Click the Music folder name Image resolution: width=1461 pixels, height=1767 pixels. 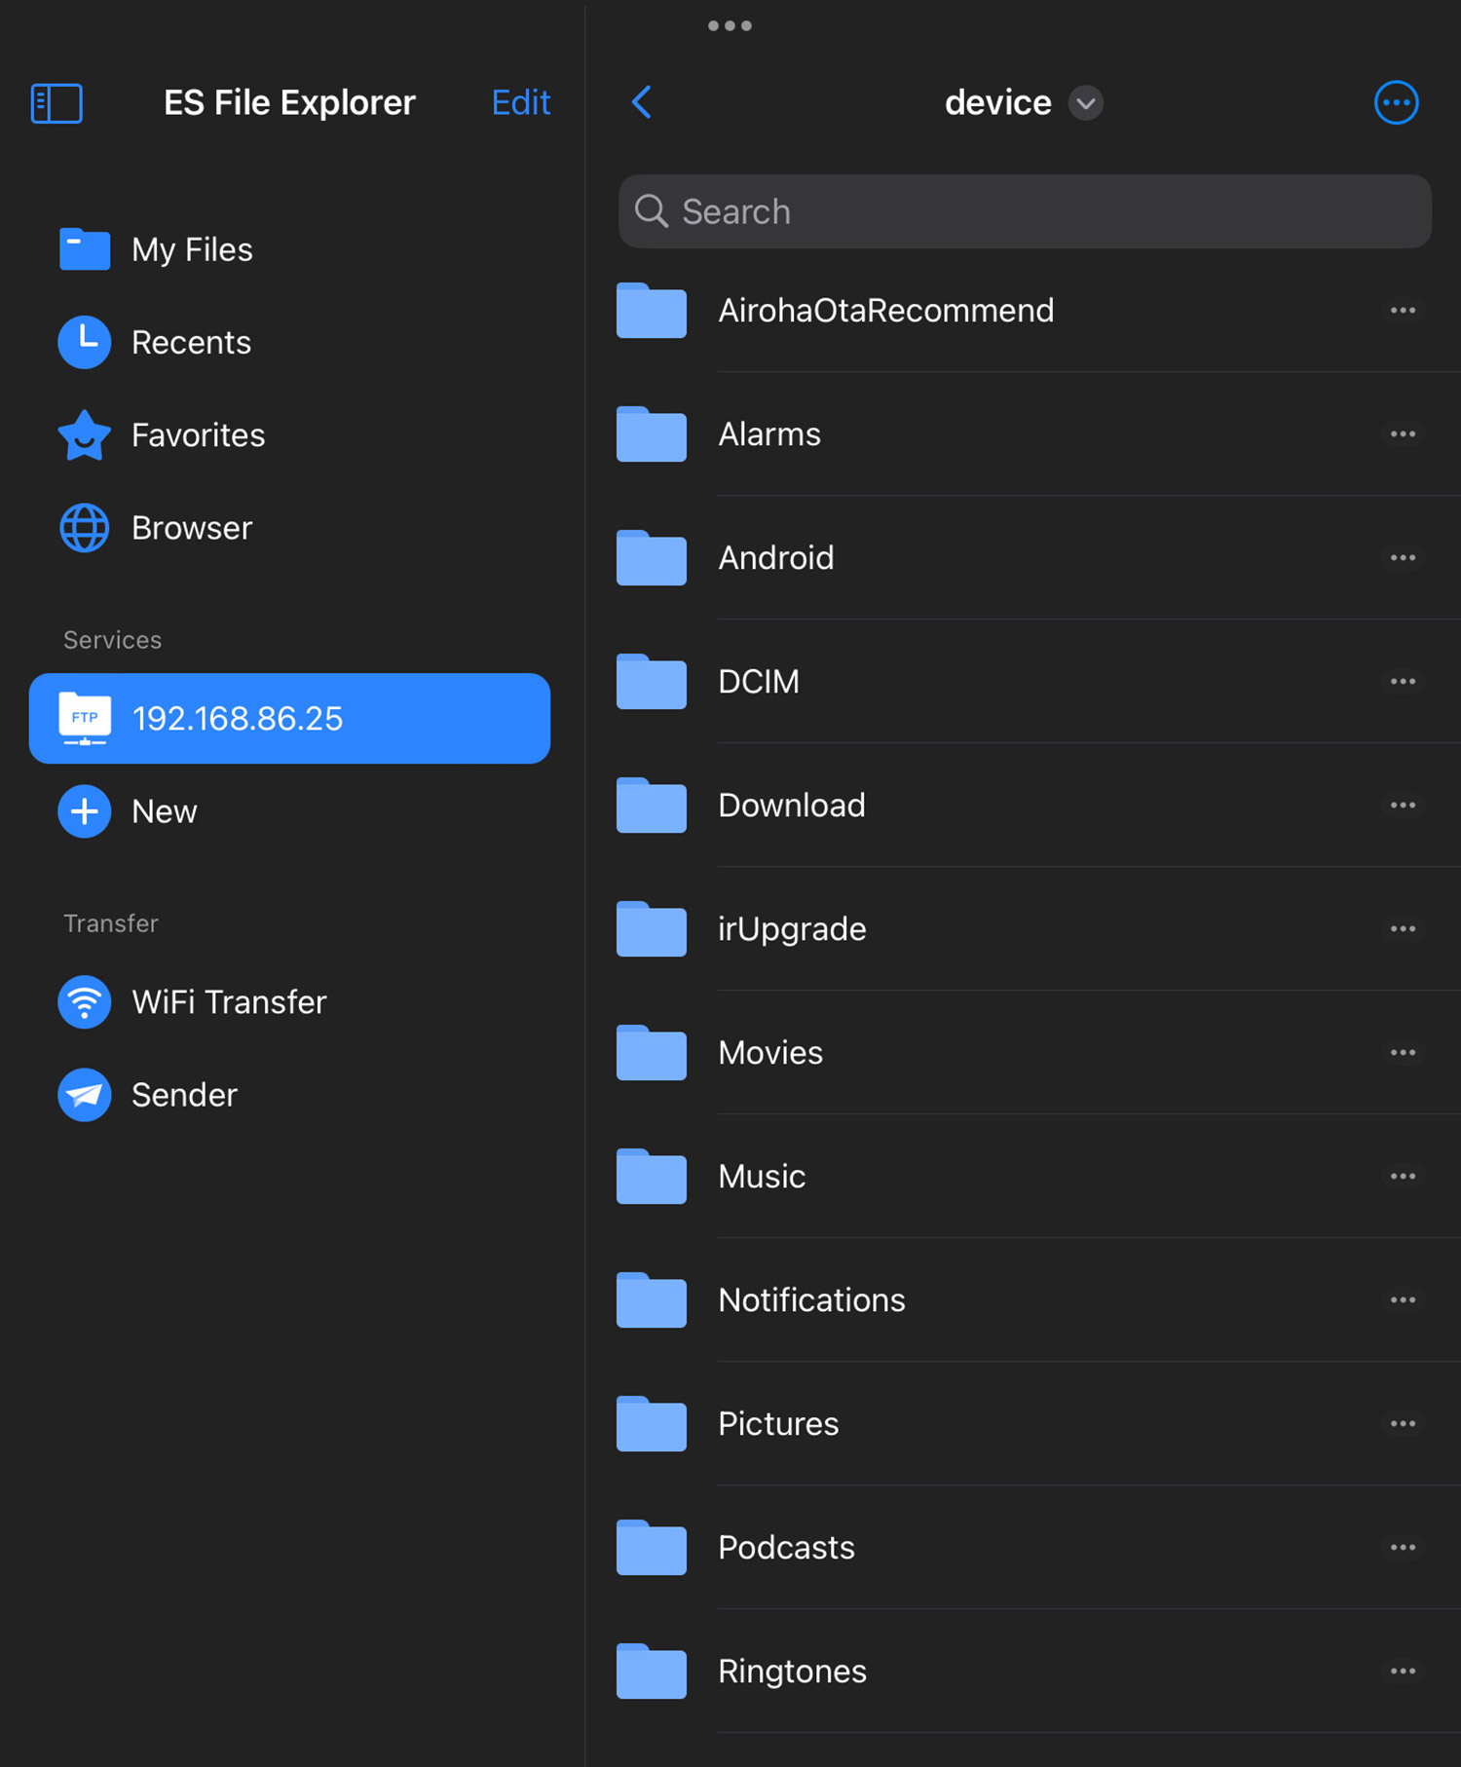[762, 1177]
